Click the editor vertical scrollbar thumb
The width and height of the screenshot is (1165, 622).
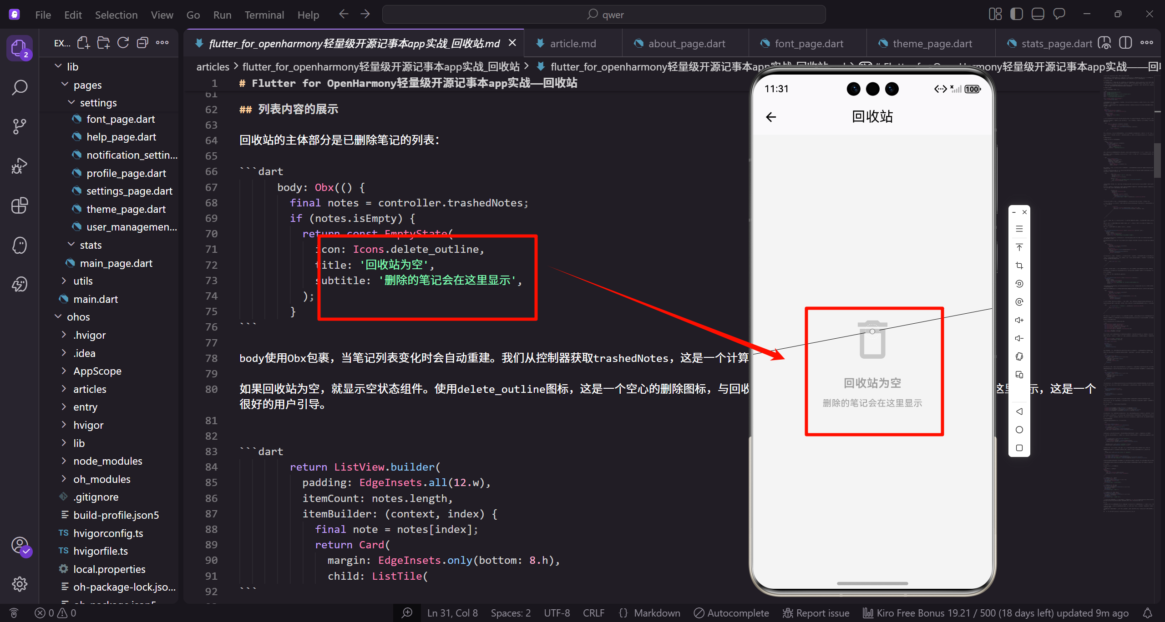[1157, 160]
